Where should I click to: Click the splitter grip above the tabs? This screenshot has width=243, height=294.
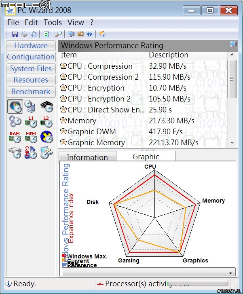[x=148, y=150]
